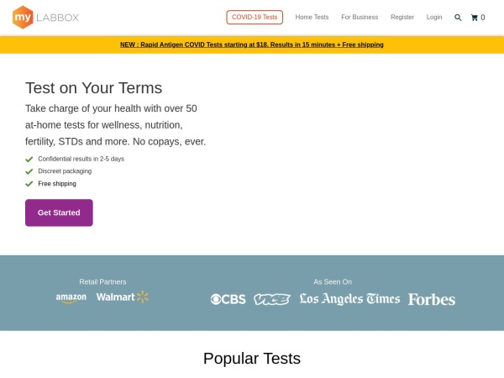
Task: Click the Rapid Antigen COVID Tests banner link
Action: click(252, 45)
